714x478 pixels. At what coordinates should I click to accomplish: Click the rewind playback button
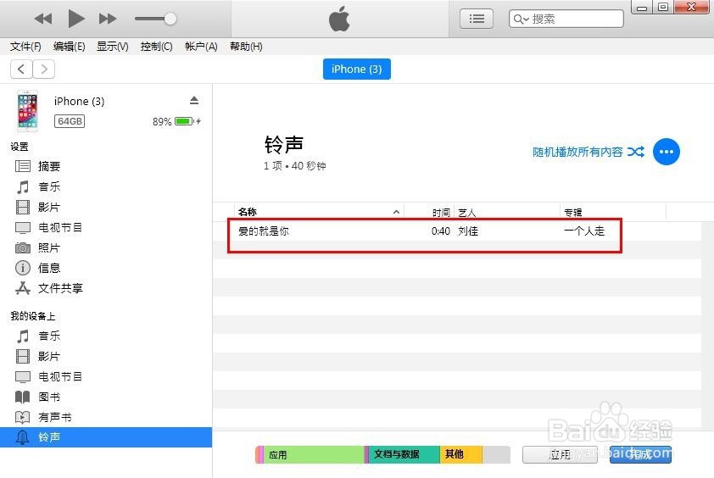pos(43,19)
